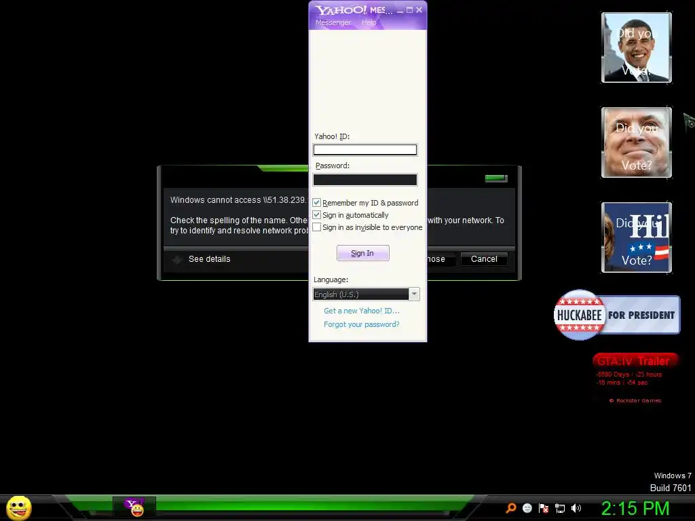
Task: Click the English (U.S.) language field
Action: pyautogui.click(x=361, y=294)
